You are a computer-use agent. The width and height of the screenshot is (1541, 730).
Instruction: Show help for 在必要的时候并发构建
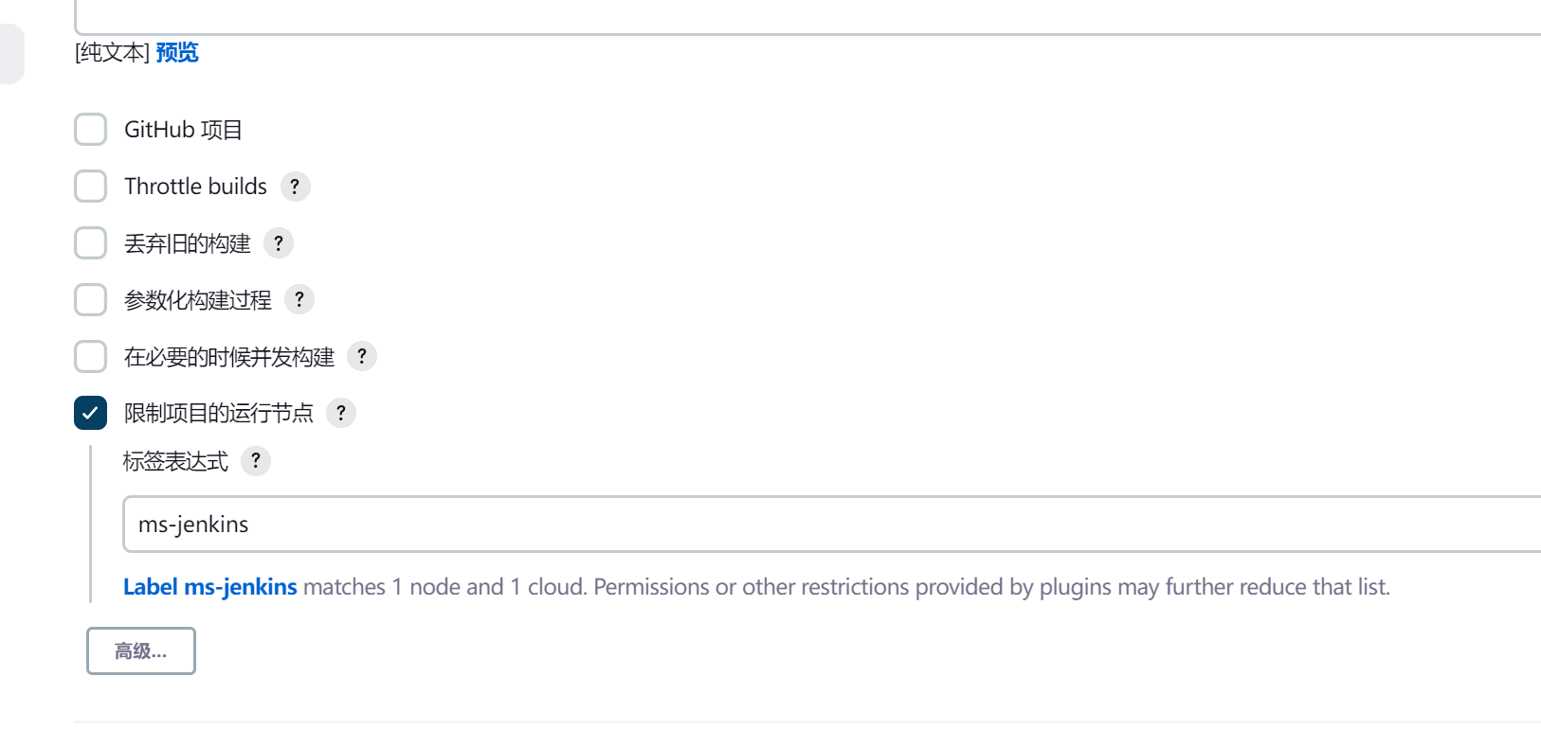362,357
